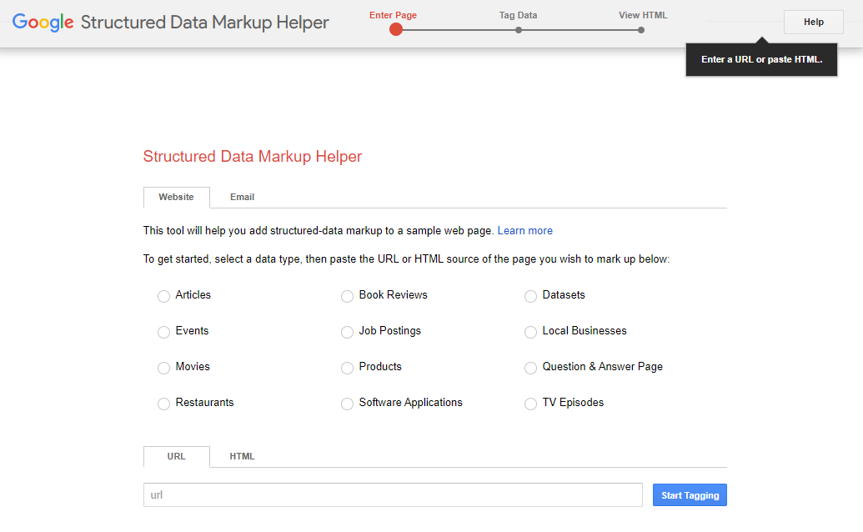The height and width of the screenshot is (532, 863).
Task: Select Events for markup
Action: [x=163, y=332]
